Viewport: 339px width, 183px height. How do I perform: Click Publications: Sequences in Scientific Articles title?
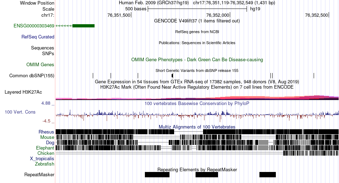coord(197,43)
